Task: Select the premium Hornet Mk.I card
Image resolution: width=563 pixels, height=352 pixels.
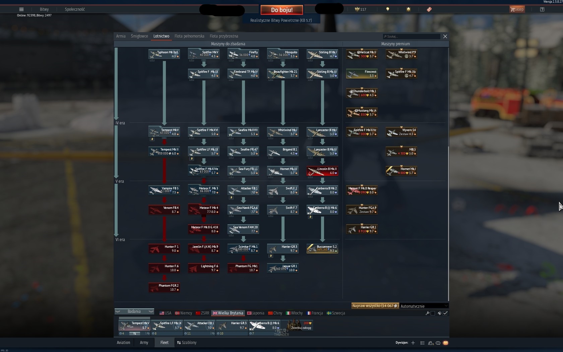Action: [x=401, y=171]
